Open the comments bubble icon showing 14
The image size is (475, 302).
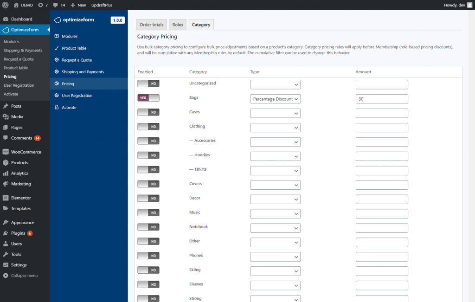(x=56, y=5)
